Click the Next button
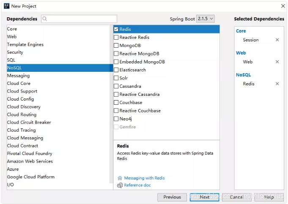The image size is (288, 204). point(204,197)
